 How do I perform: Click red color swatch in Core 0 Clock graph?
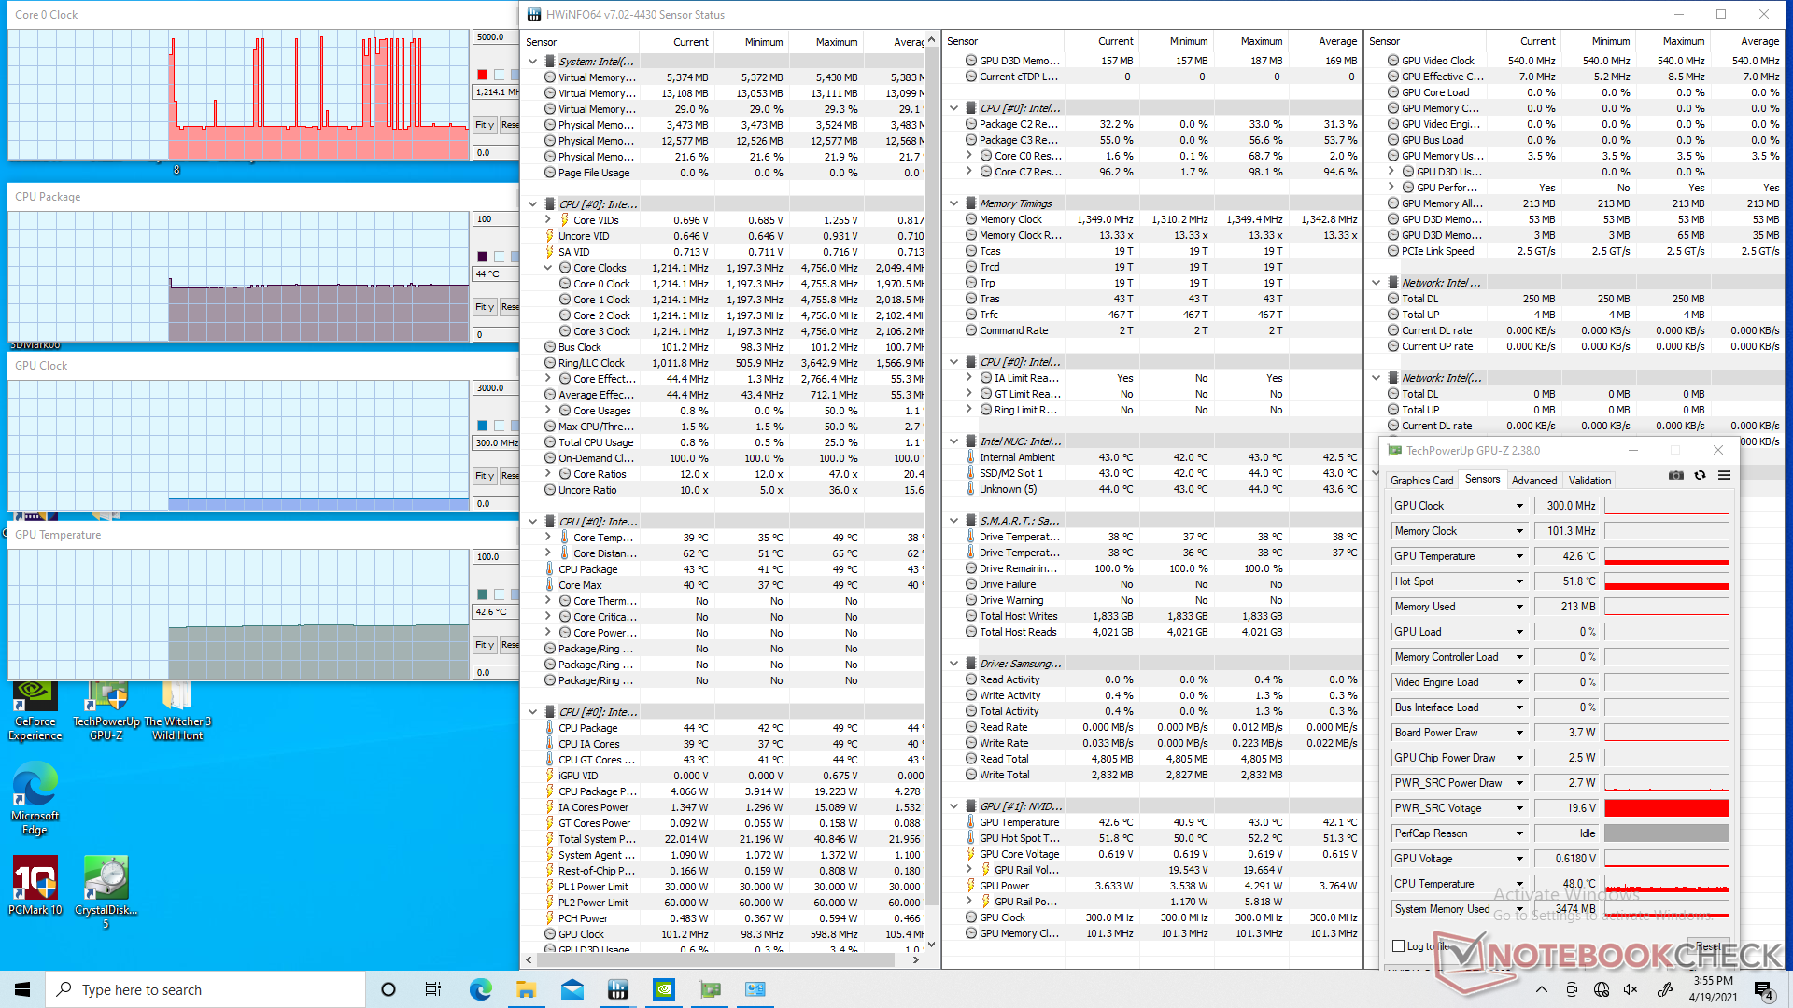(482, 75)
